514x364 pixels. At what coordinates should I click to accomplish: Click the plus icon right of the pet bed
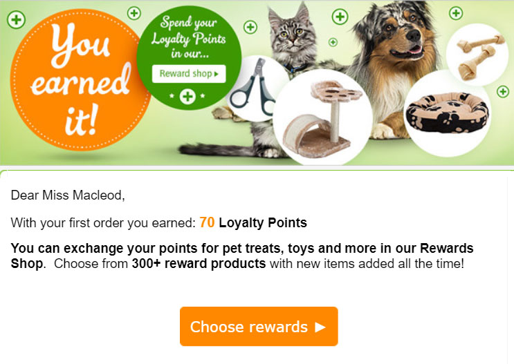[503, 92]
